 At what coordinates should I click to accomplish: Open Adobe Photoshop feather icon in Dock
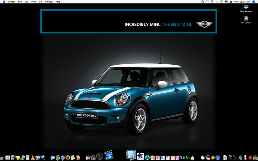(163, 158)
